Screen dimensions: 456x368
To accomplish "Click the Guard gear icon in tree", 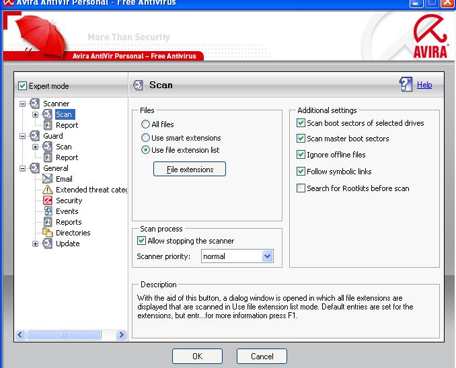I will (34, 136).
